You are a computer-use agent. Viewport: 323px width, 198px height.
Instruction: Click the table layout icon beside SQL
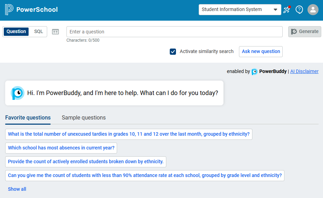point(55,32)
